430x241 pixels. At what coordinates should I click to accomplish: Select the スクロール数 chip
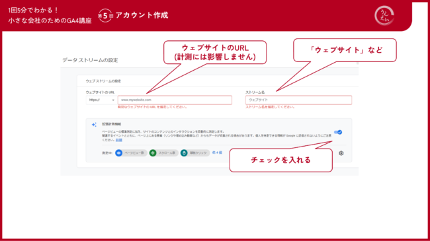tap(163, 153)
